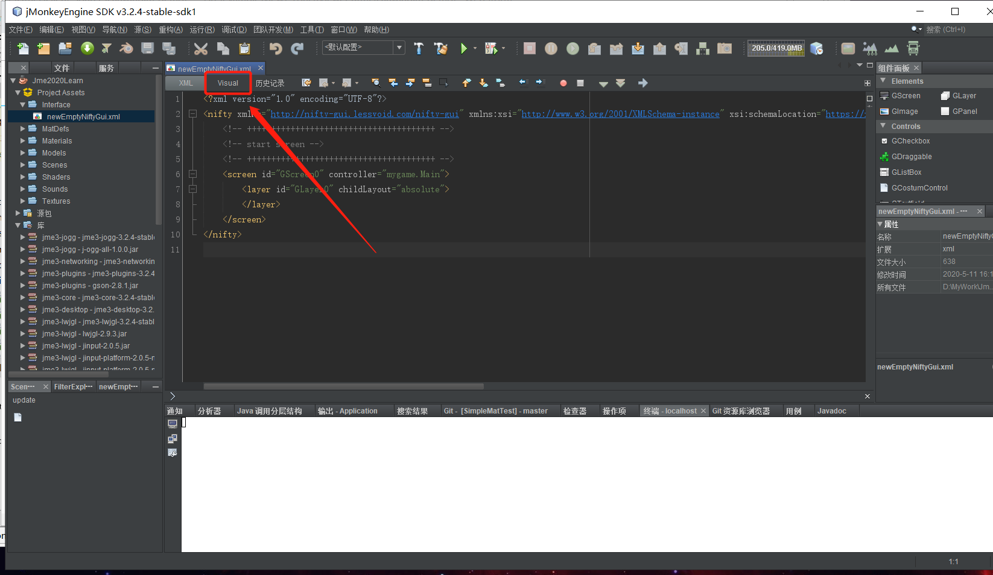Open the 工具(T) menu
The image size is (993, 575).
tap(312, 30)
